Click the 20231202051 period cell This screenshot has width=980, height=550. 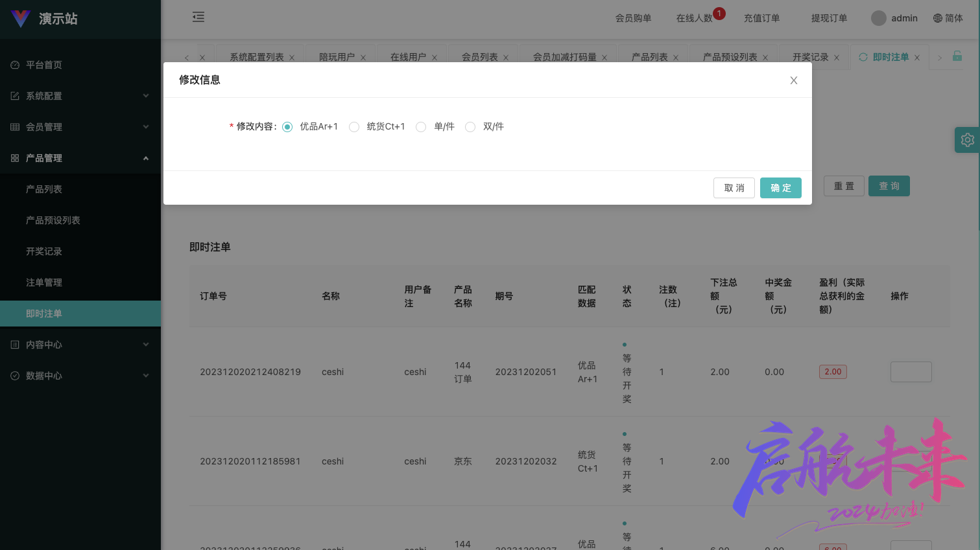(x=526, y=372)
